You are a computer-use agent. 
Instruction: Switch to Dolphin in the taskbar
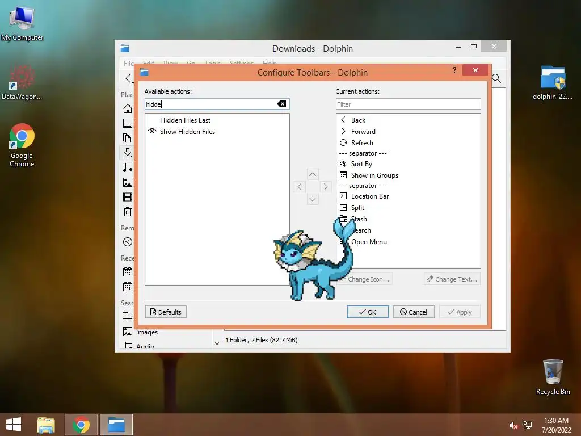[x=116, y=425]
